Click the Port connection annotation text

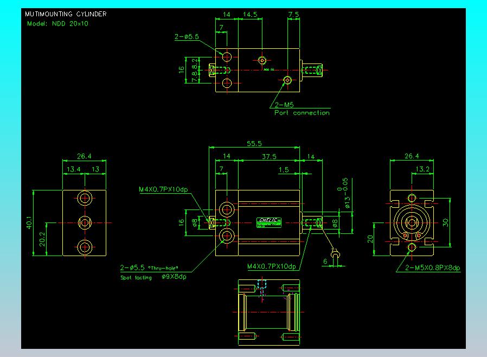click(x=302, y=113)
